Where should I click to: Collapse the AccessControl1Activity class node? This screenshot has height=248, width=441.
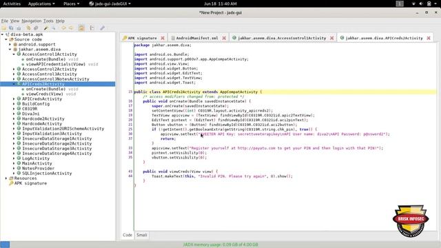pos(14,54)
